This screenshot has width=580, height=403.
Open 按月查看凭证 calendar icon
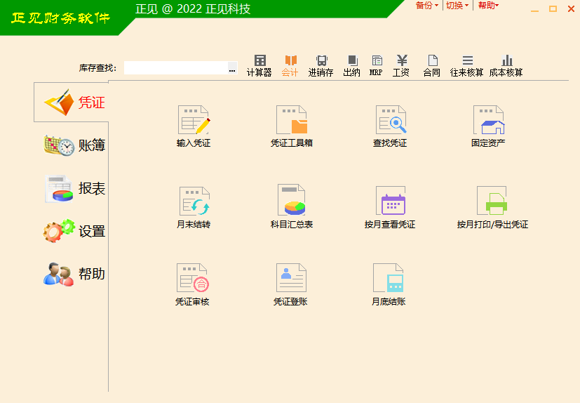(390, 201)
